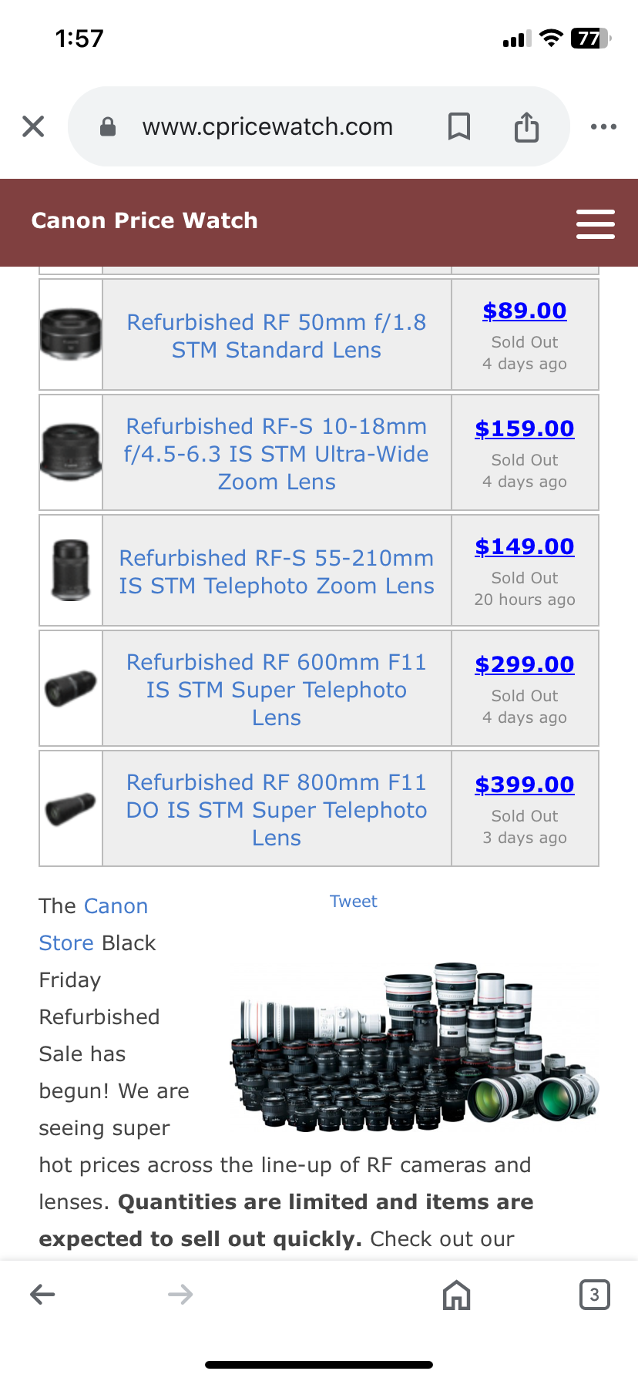Go back with the left arrow
Viewport: 638px width, 1381px height.
tap(42, 1294)
